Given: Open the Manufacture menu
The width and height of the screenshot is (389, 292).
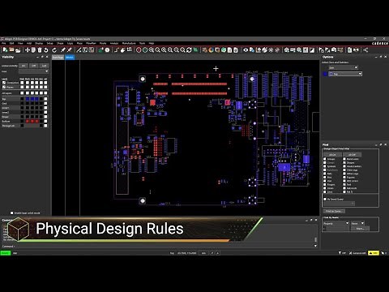Looking at the screenshot, I should click(x=129, y=43).
